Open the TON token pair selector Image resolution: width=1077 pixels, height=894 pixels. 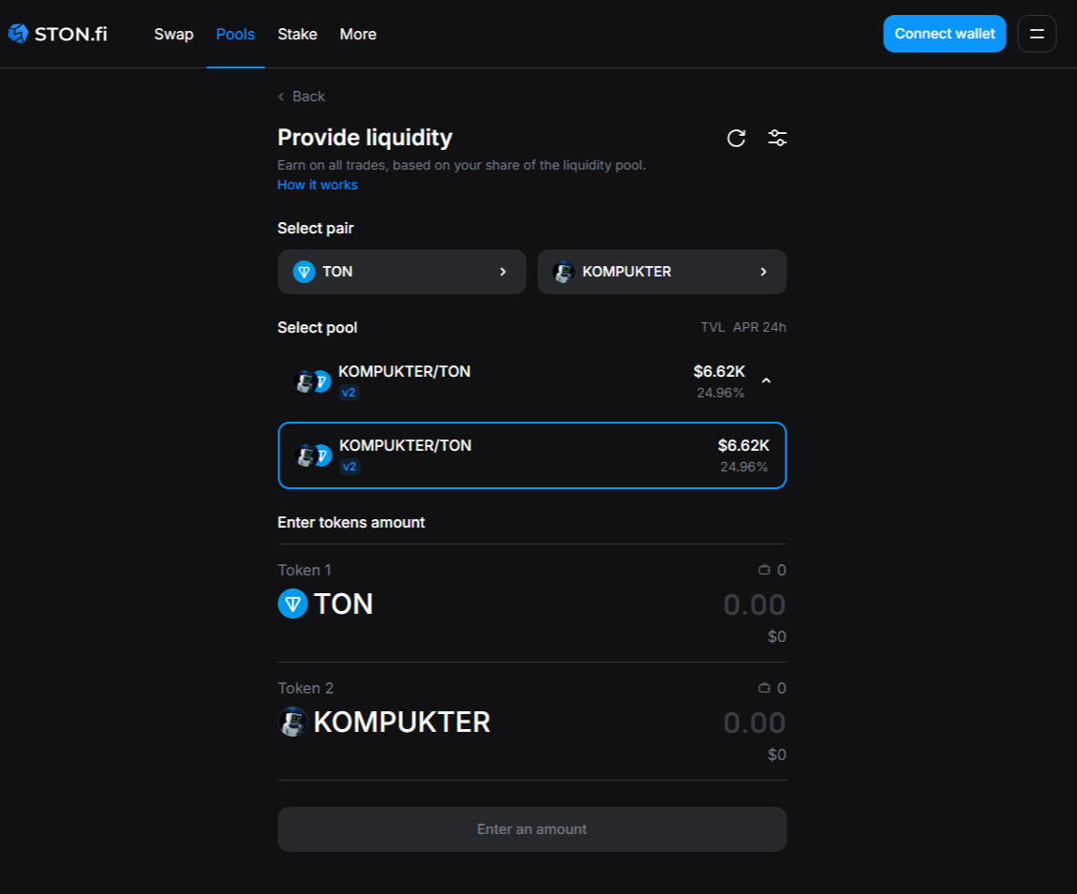(402, 272)
